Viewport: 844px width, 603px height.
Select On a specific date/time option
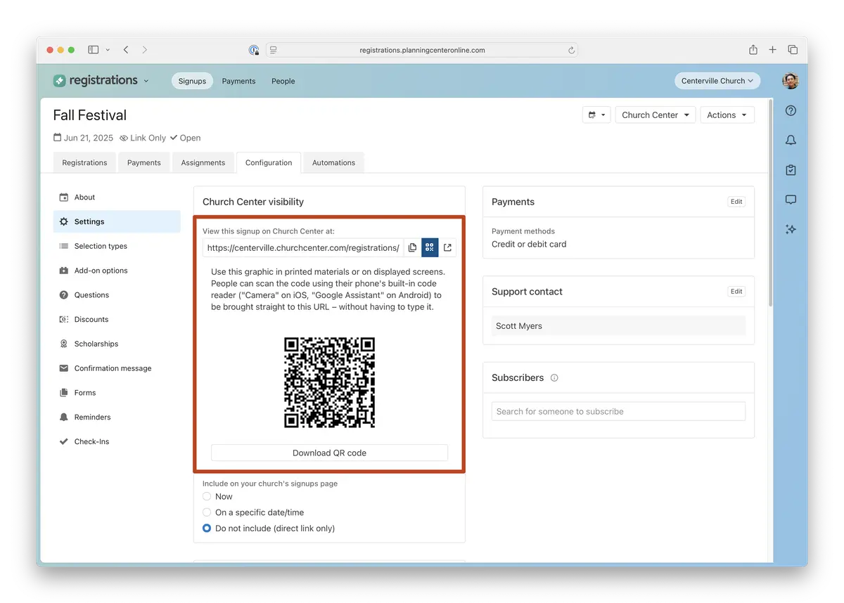click(x=207, y=512)
